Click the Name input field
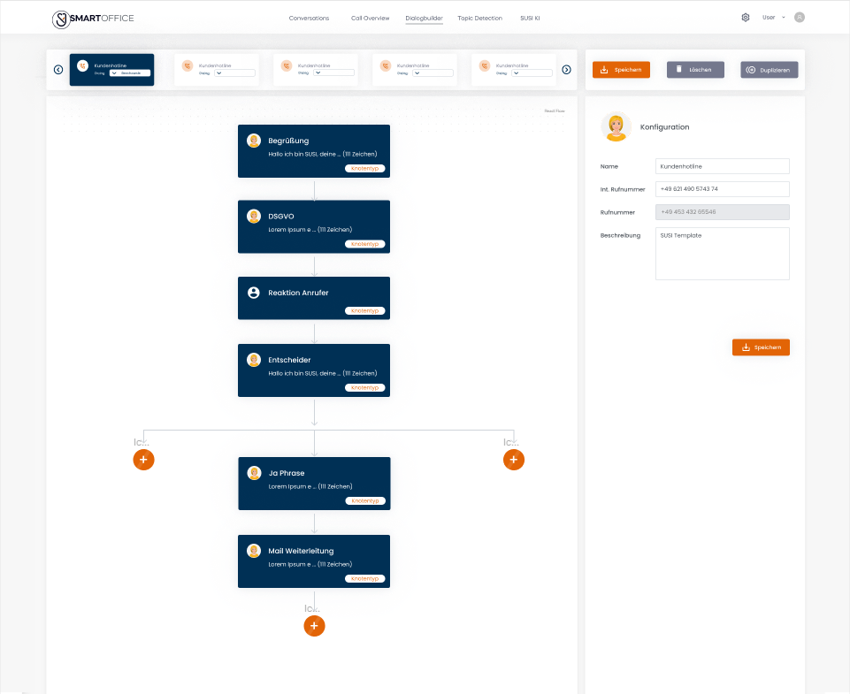Viewport: 850px width, 694px height. click(x=722, y=166)
